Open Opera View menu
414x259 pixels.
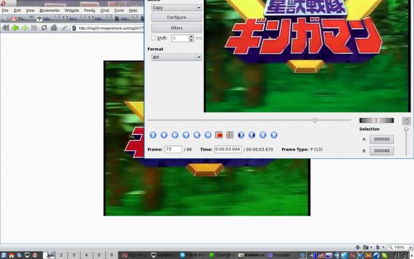[x=30, y=11]
